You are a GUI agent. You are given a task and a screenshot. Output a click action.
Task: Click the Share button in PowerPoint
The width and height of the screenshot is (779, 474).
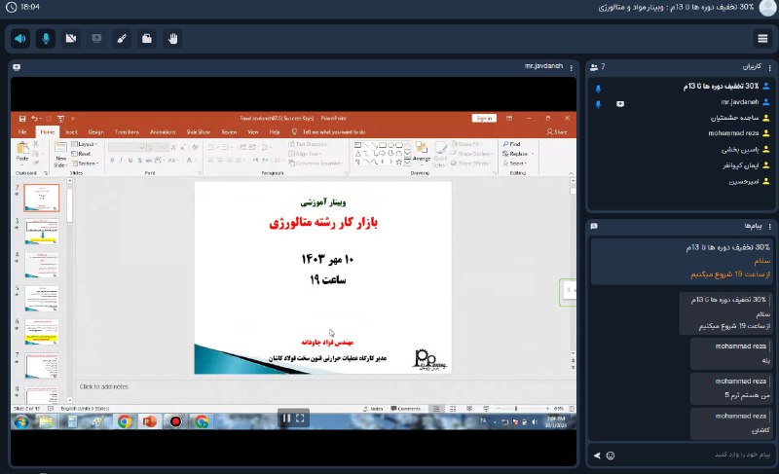pos(557,132)
